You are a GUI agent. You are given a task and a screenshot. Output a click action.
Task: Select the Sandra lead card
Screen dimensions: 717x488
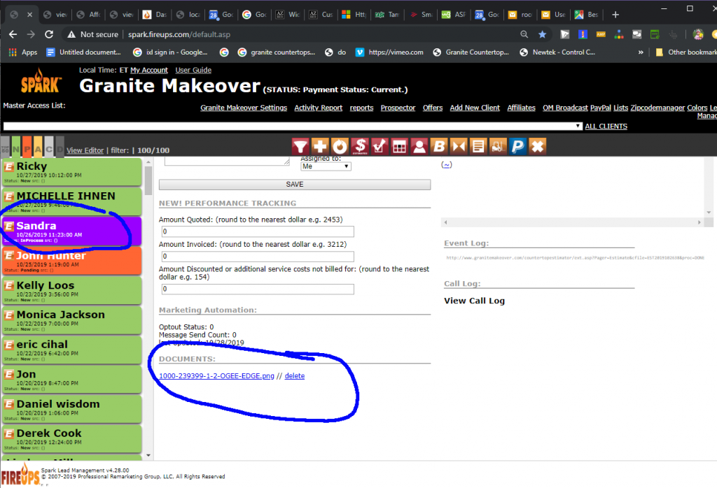pyautogui.click(x=71, y=231)
